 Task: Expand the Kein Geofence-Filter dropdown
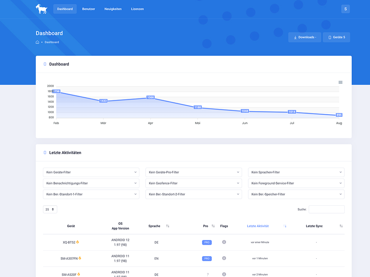193,183
